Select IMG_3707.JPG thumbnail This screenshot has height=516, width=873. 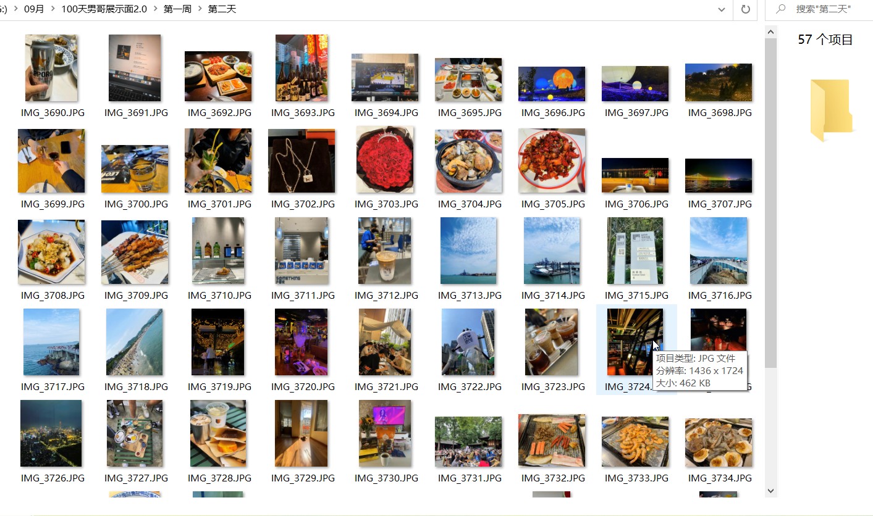coord(719,175)
